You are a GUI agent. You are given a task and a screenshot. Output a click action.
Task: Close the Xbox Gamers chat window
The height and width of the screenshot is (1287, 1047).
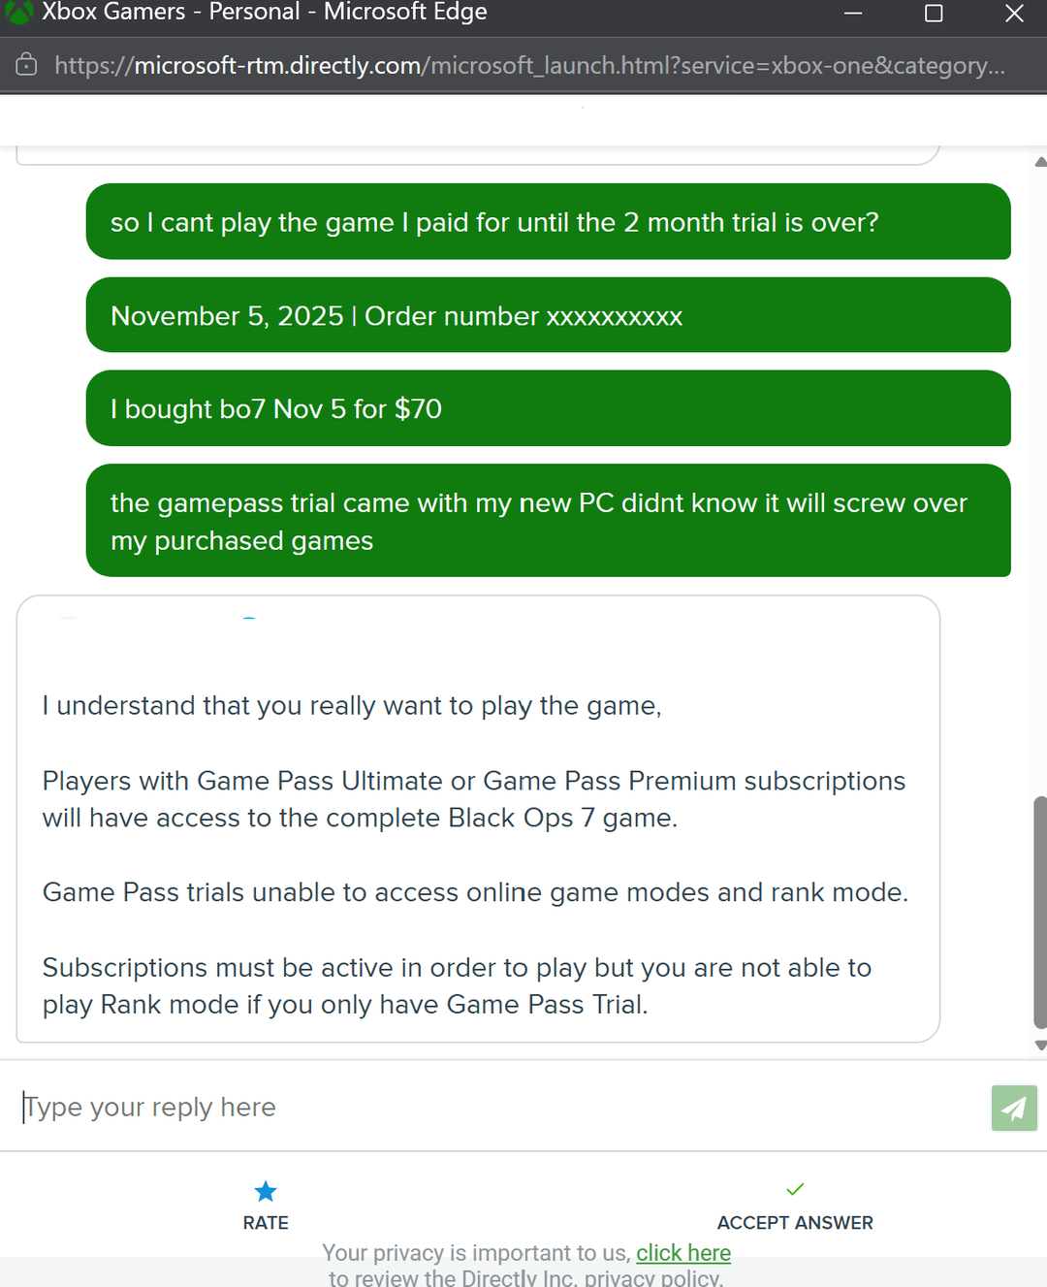click(1014, 14)
